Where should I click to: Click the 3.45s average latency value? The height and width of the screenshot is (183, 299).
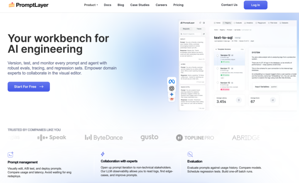pos(221,102)
